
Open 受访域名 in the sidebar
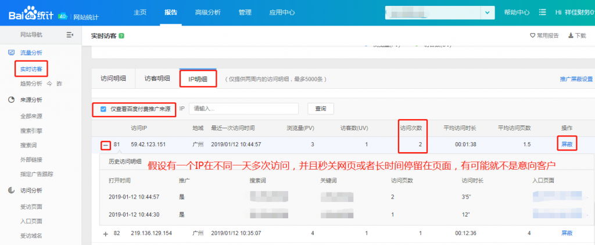(31, 236)
